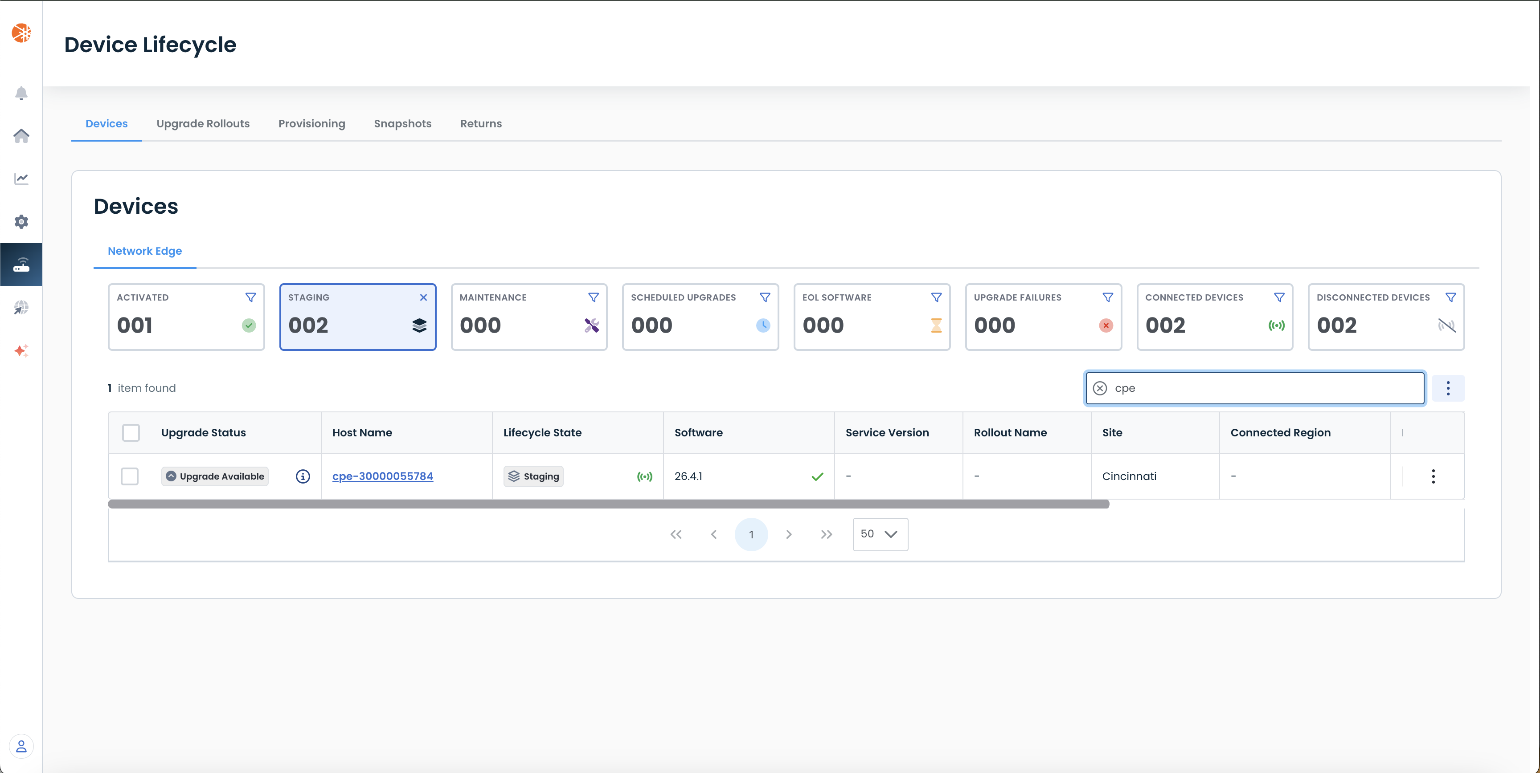Filter by EOL Software funnel icon

[936, 297]
